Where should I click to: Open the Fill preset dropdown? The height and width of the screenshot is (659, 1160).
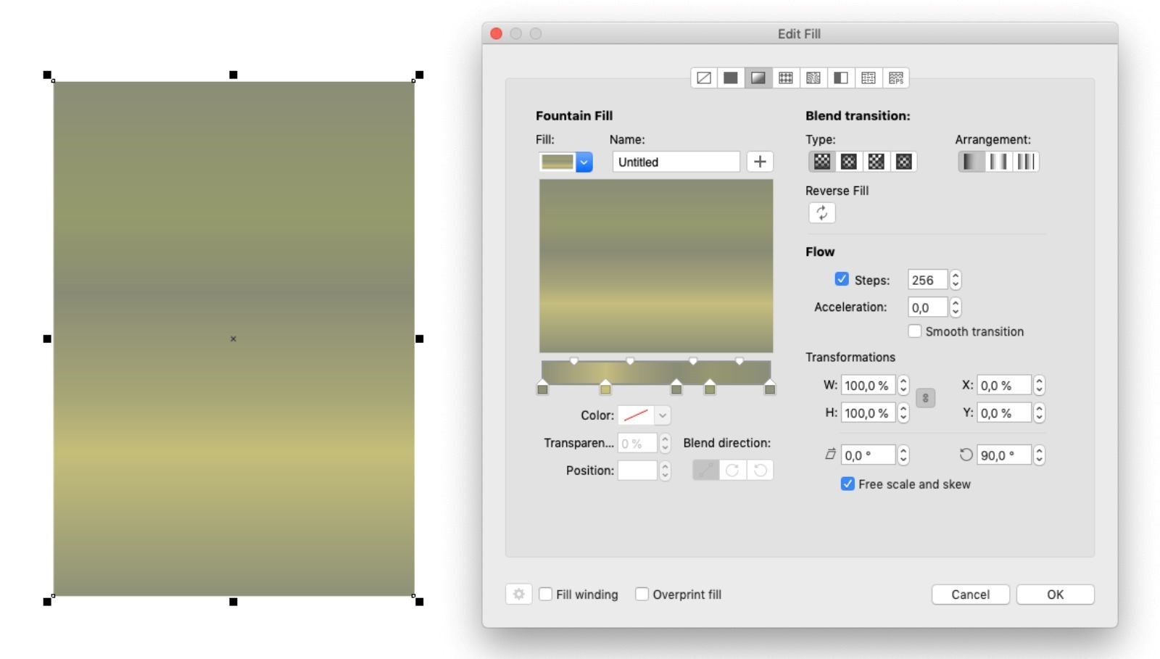coord(584,162)
